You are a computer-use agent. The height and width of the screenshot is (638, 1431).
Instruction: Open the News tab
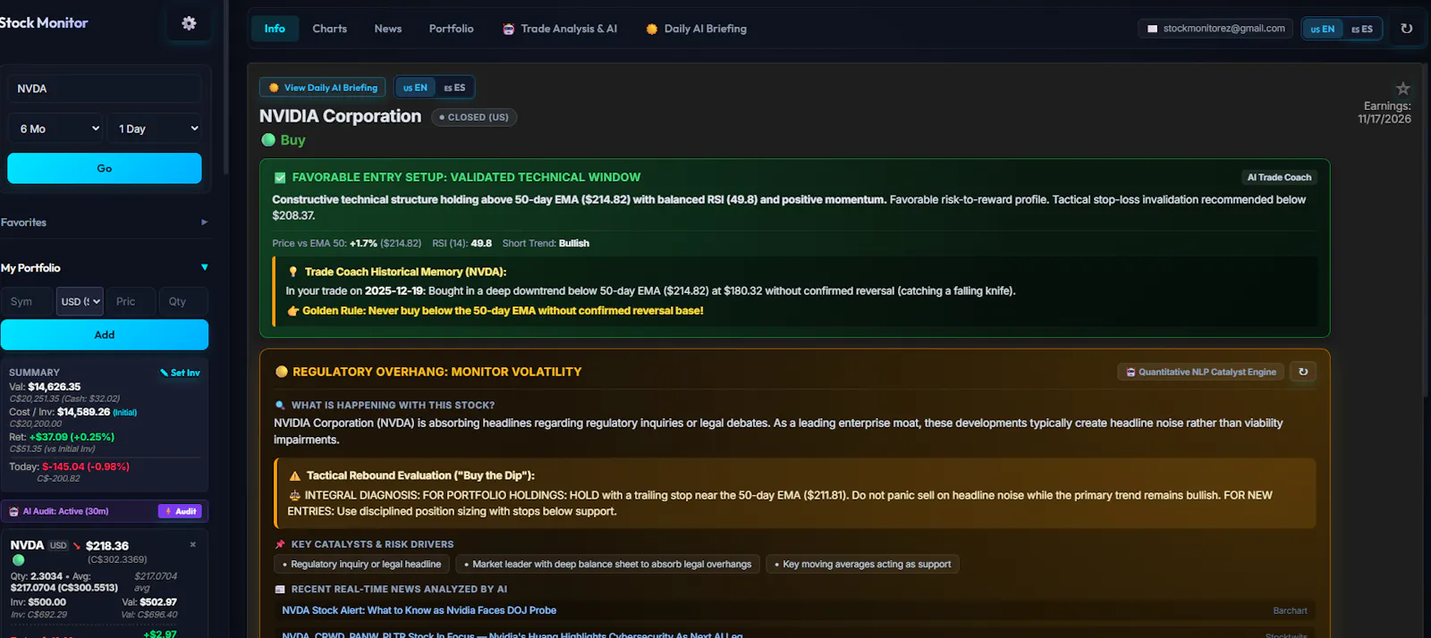[x=388, y=29]
